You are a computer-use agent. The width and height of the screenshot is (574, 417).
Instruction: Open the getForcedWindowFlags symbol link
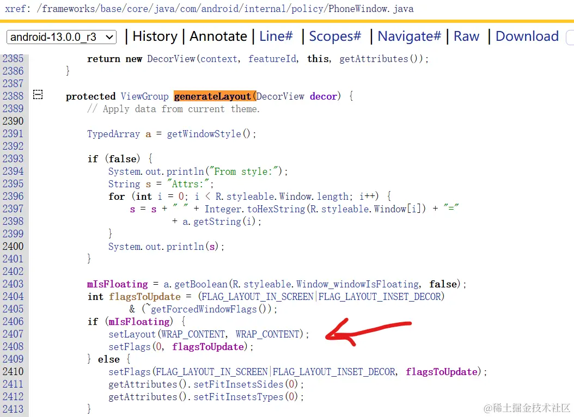204,309
